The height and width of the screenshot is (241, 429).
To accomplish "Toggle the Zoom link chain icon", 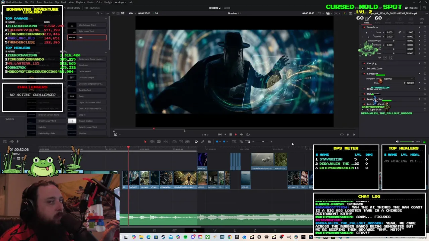I will tap(400, 32).
